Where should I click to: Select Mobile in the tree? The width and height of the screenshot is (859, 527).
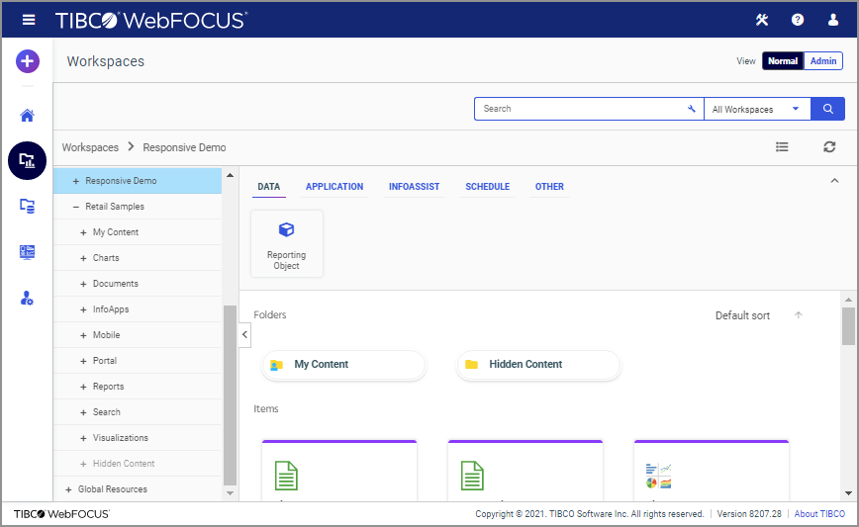coord(106,335)
